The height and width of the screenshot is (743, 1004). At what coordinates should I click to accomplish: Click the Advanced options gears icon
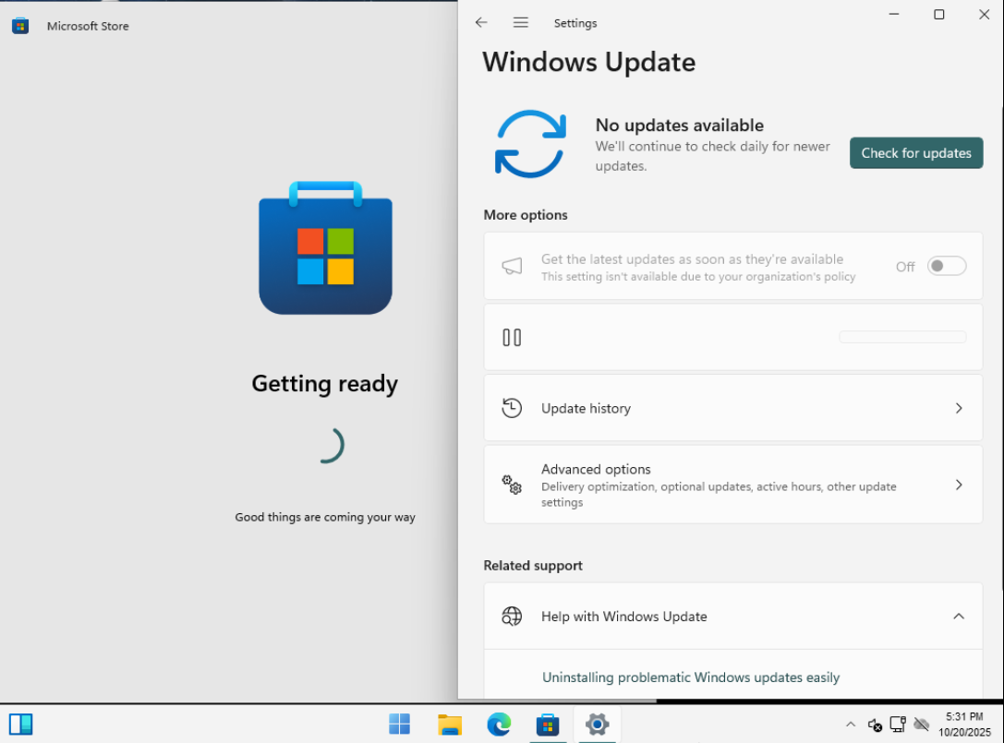pyautogui.click(x=512, y=485)
